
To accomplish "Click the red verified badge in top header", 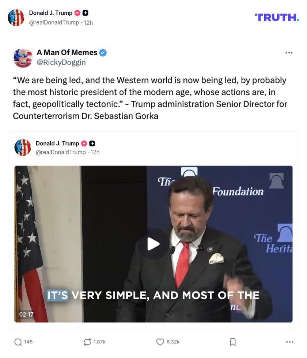I will pyautogui.click(x=77, y=13).
